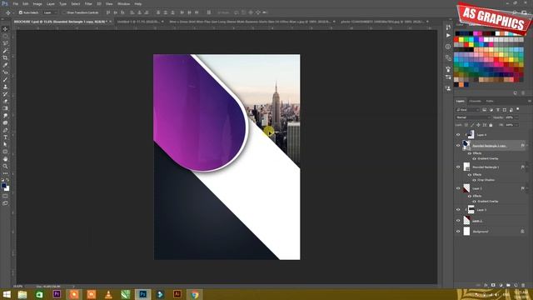
Task: Toggle visibility of Layer 1
Action: tap(458, 188)
